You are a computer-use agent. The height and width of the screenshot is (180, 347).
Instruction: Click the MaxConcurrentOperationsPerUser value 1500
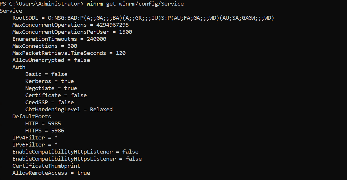pos(125,32)
